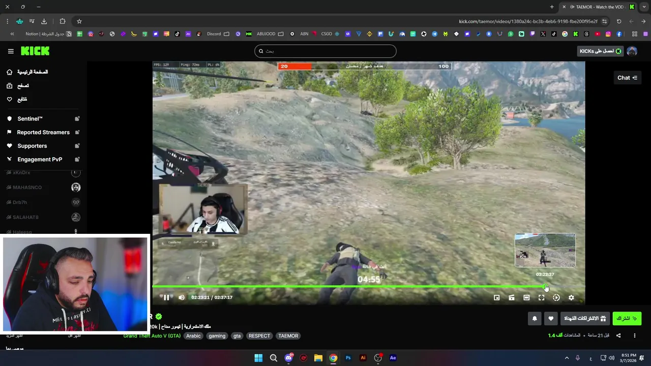The height and width of the screenshot is (366, 651).
Task: Open Reported Streamers sidebar item
Action: click(x=43, y=132)
